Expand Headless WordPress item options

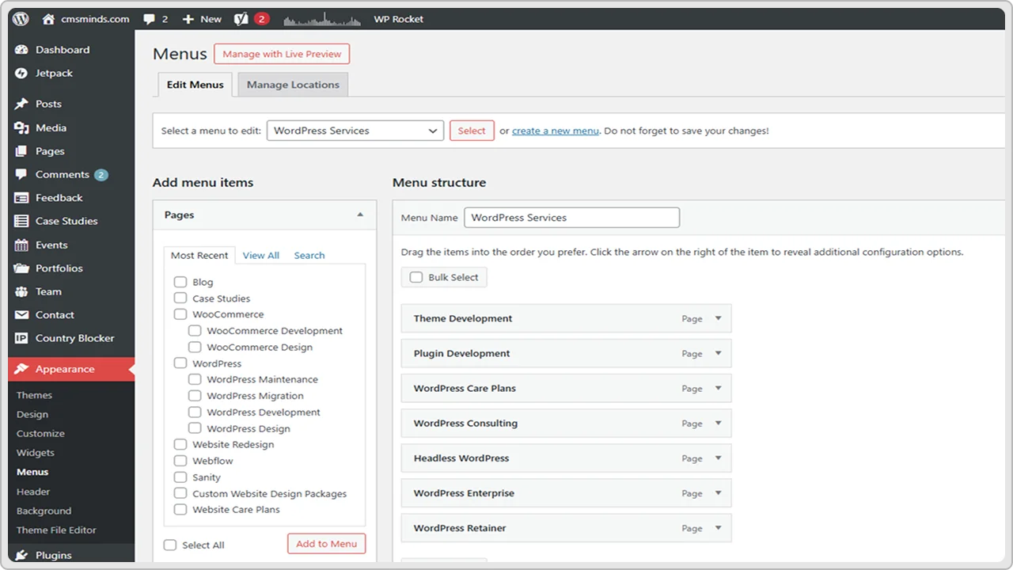coord(719,458)
